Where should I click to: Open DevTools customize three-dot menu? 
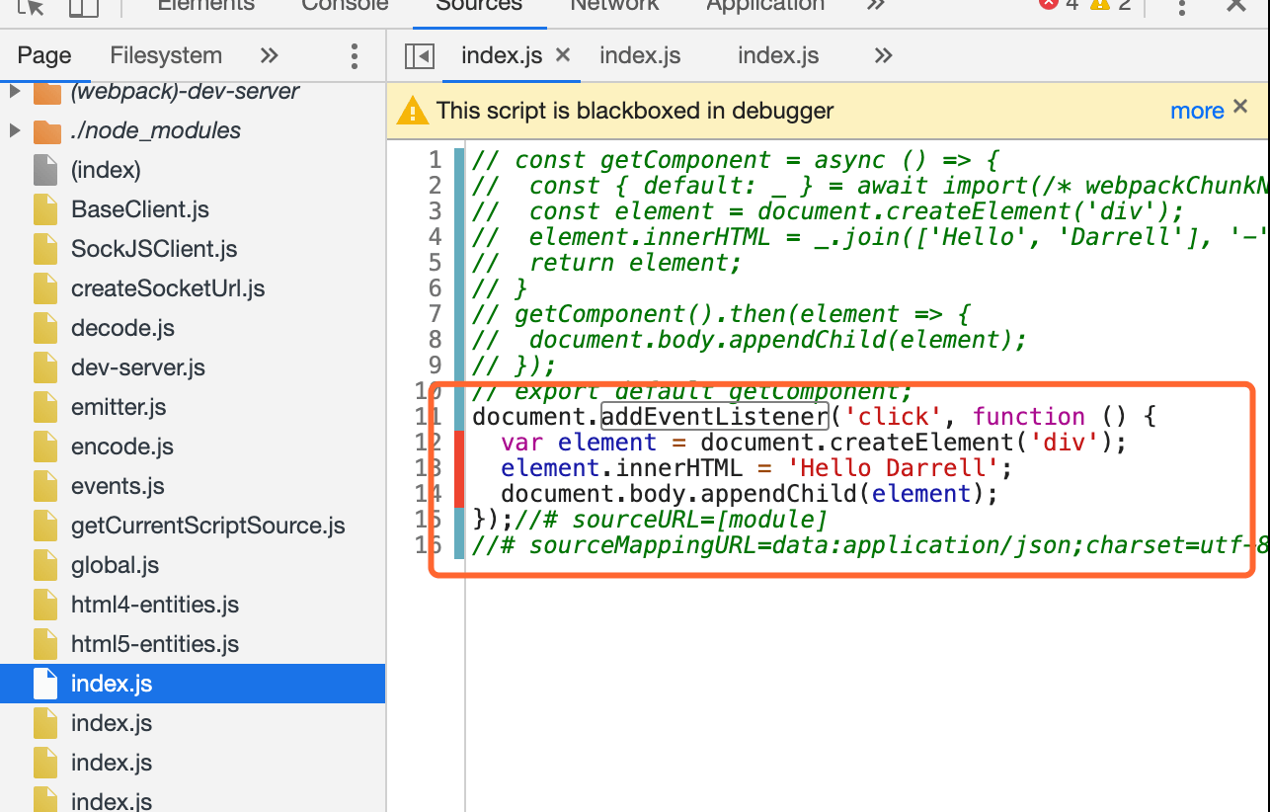pos(1182,7)
